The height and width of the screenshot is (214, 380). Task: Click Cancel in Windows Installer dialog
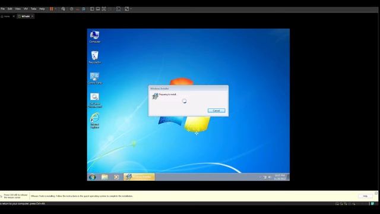tap(216, 111)
